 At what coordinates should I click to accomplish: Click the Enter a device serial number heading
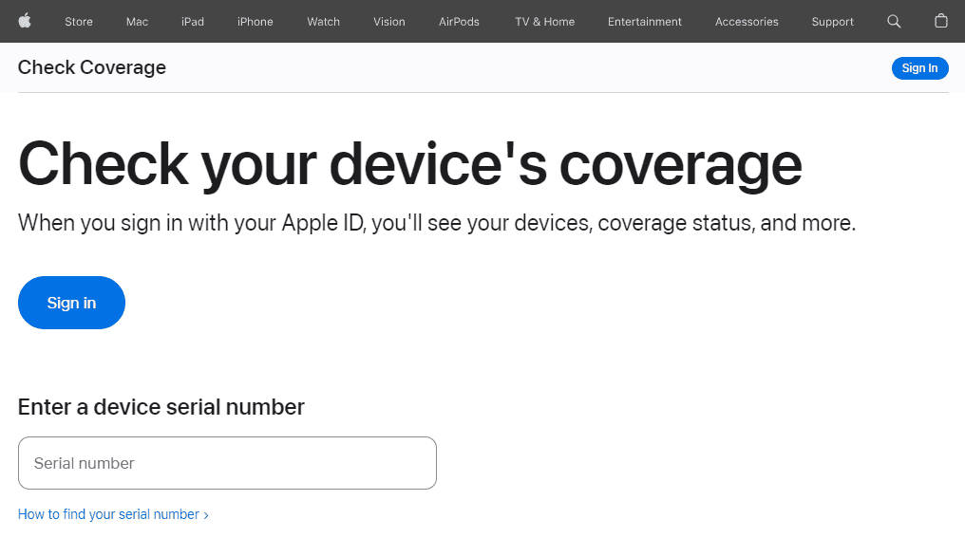coord(161,407)
